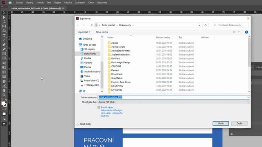The image size is (262, 147).
Task: Apply formatting to text toggle icon
Action: click(x=6, y=109)
